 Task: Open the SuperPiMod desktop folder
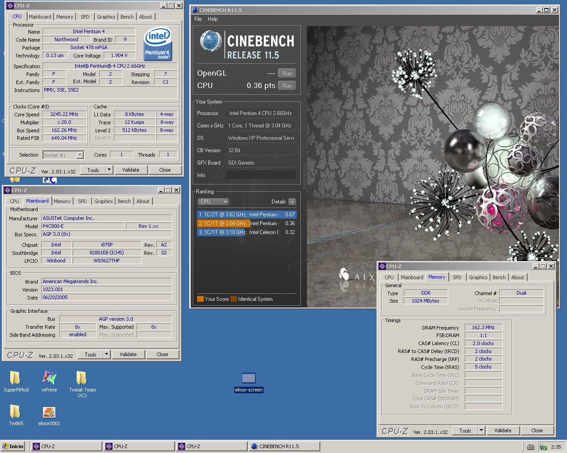pyautogui.click(x=16, y=381)
